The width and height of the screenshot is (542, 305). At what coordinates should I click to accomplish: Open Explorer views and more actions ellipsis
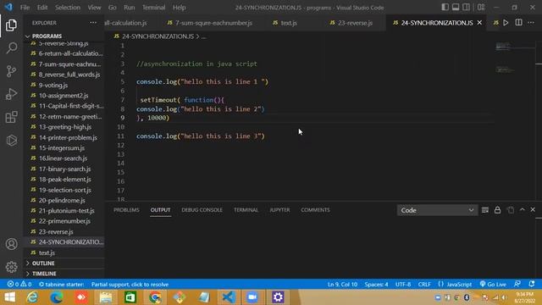point(93,23)
